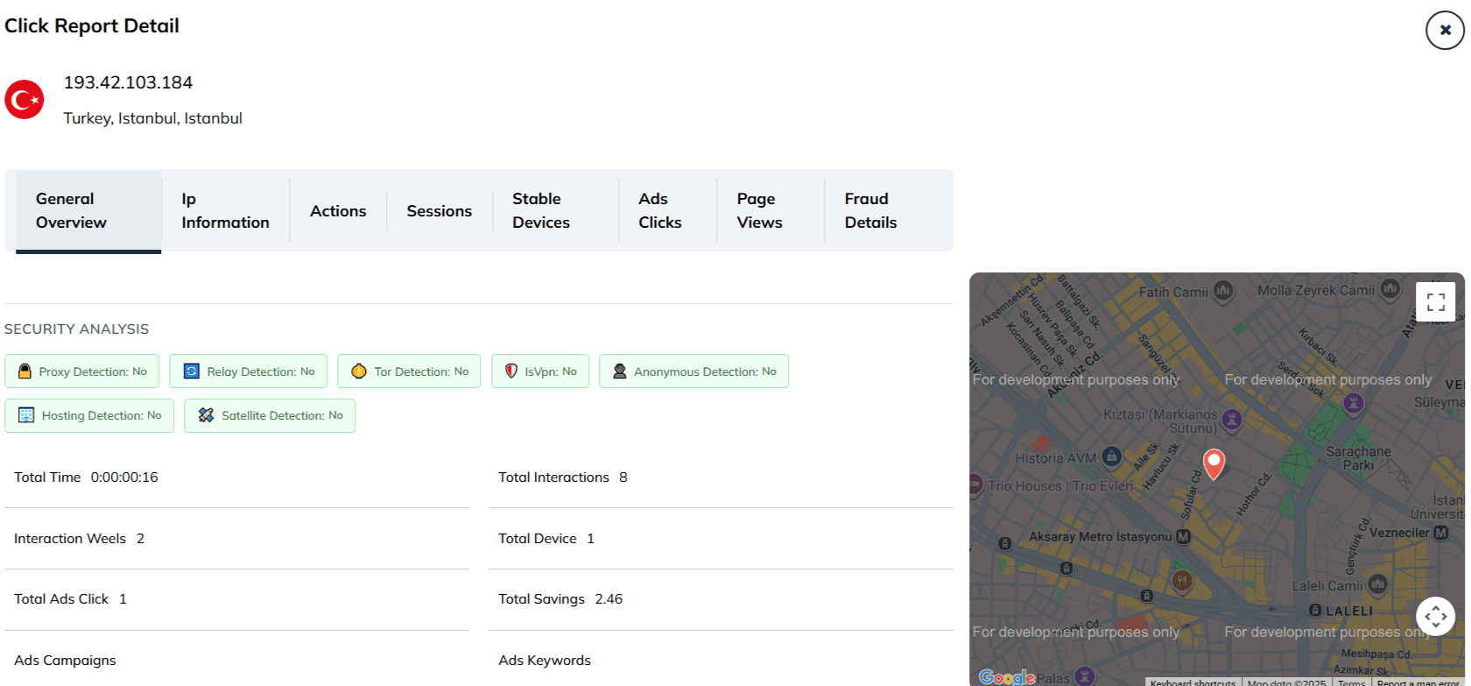Click the Total Device row
The image size is (1471, 686).
(x=721, y=539)
